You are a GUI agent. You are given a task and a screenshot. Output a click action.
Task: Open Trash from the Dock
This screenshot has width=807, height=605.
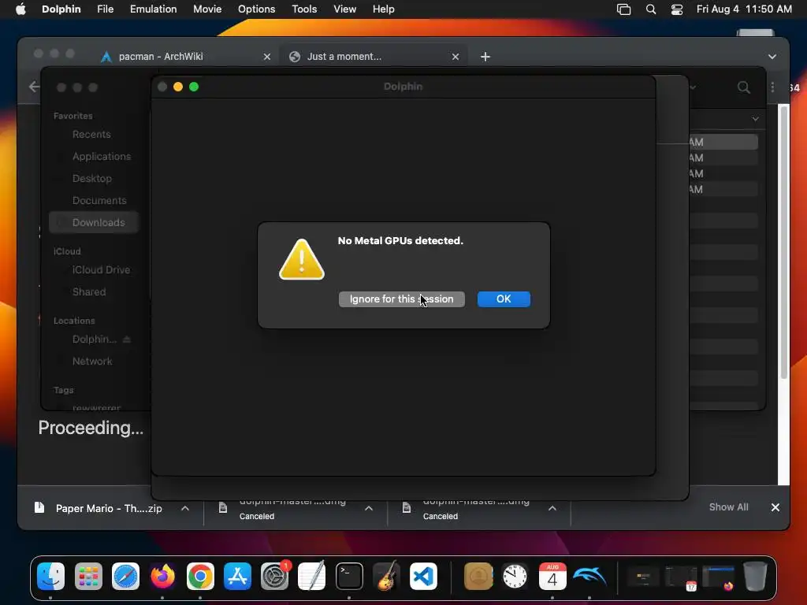point(755,576)
